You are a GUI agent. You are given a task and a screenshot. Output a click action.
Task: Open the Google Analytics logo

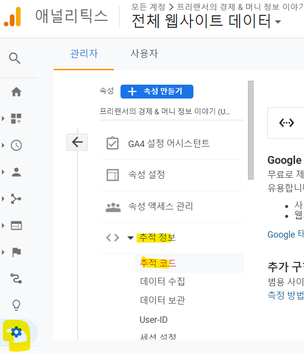[12, 17]
